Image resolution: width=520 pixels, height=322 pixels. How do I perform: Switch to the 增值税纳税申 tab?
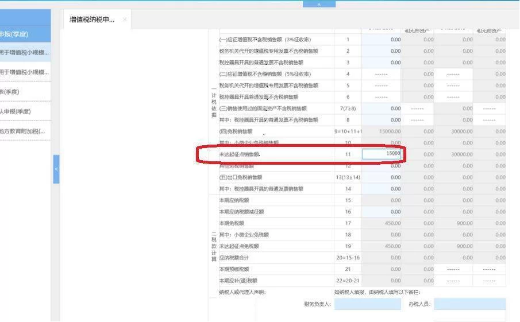tap(92, 20)
